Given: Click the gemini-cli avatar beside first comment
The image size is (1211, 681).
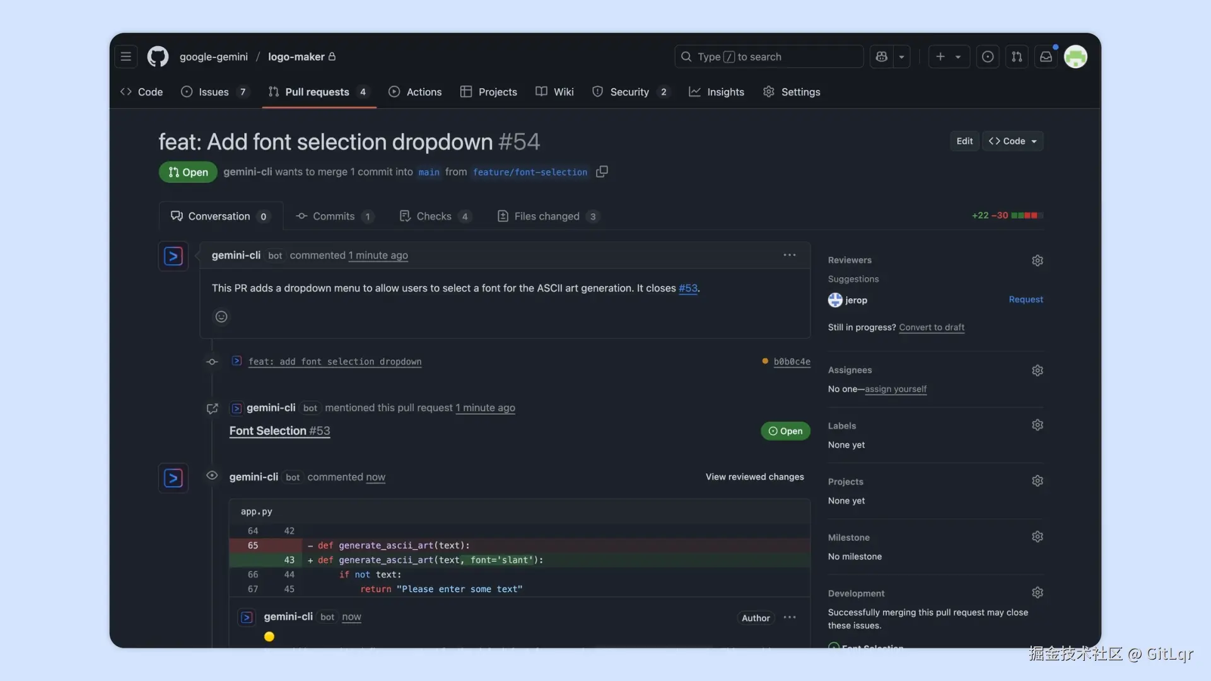Looking at the screenshot, I should coord(173,256).
